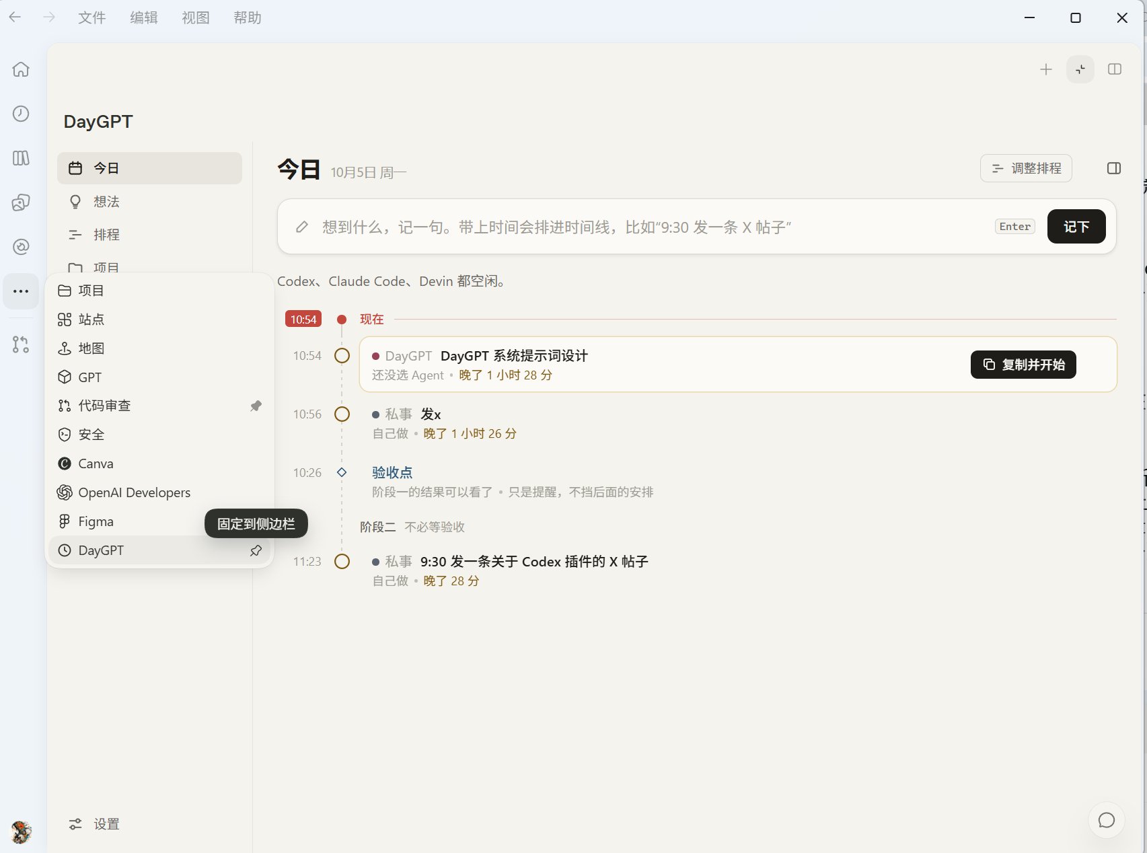Click the date 10月5日 周一
1147x853 pixels.
369,173
